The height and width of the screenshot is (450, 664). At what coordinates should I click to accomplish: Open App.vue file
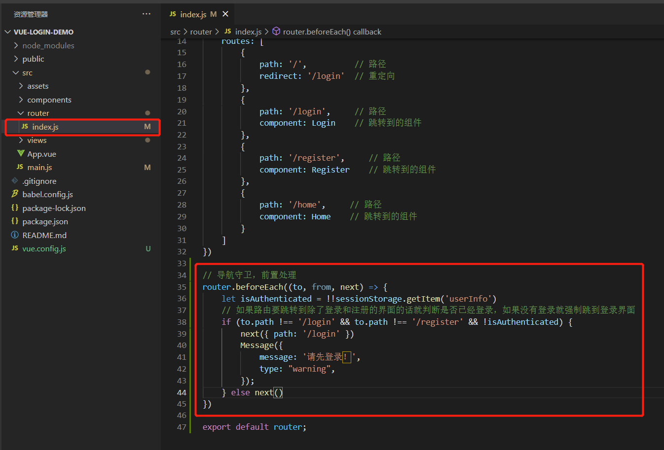pos(41,154)
